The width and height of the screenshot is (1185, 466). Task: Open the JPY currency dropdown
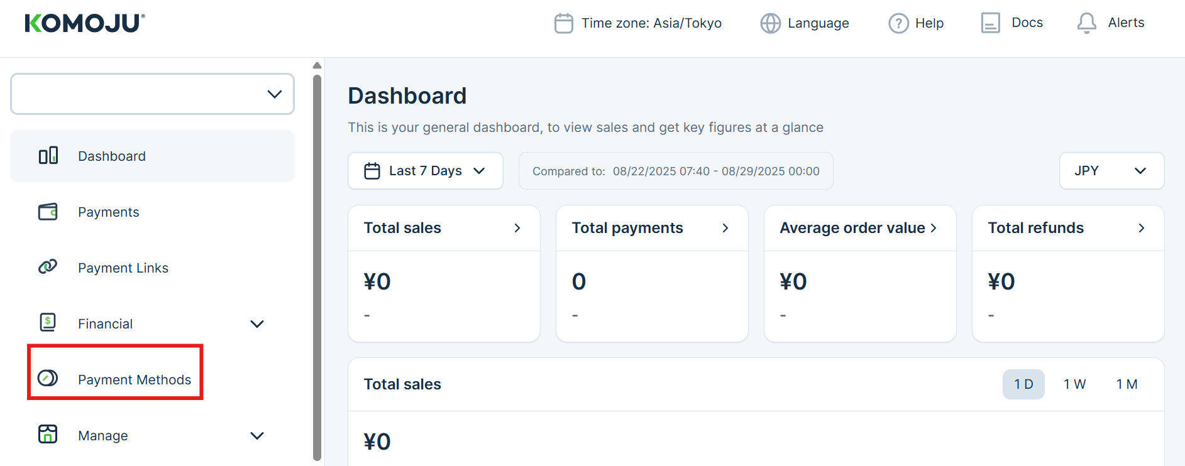1111,171
